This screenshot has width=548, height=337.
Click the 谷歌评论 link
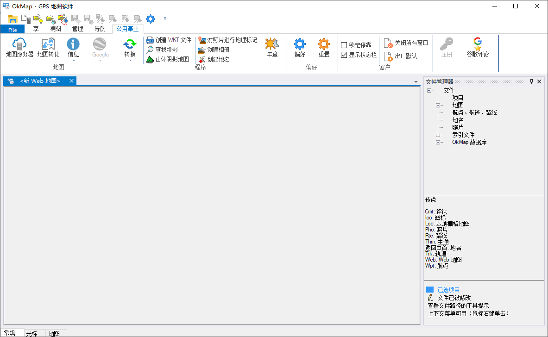click(x=477, y=48)
